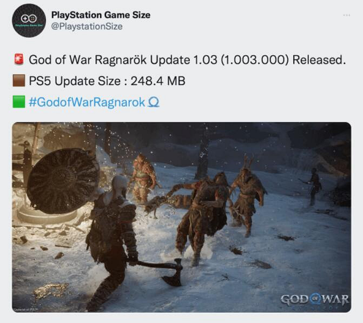
Task: Click the green square emoji before hashtag
Action: point(19,102)
